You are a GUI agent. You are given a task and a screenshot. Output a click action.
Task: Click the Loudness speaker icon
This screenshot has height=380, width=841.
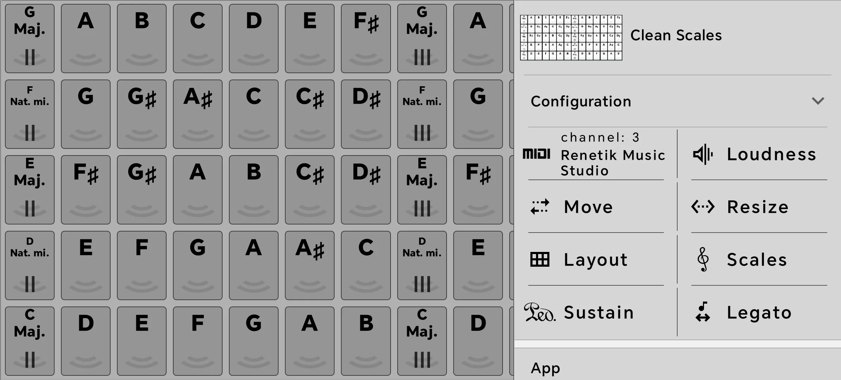(703, 154)
